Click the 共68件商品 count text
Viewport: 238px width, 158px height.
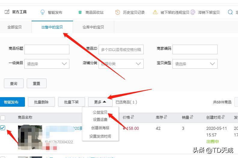tap(222, 102)
